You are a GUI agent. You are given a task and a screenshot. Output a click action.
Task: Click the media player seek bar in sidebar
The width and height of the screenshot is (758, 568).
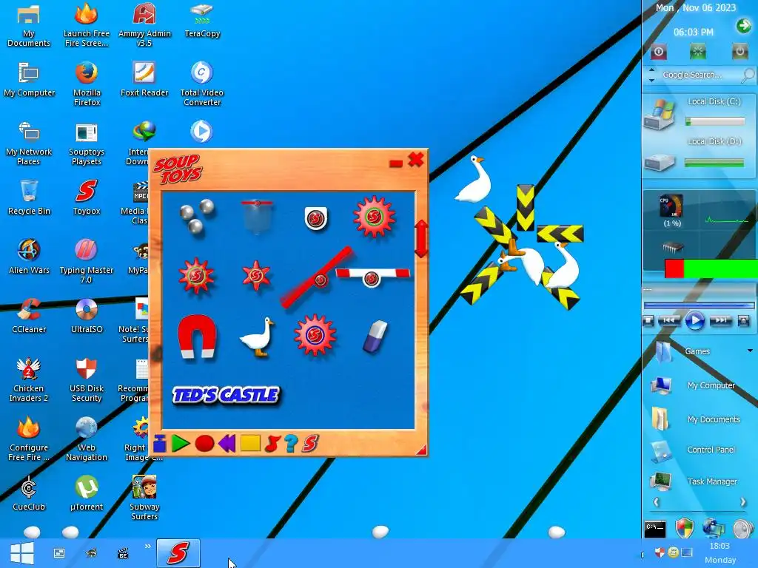point(699,305)
